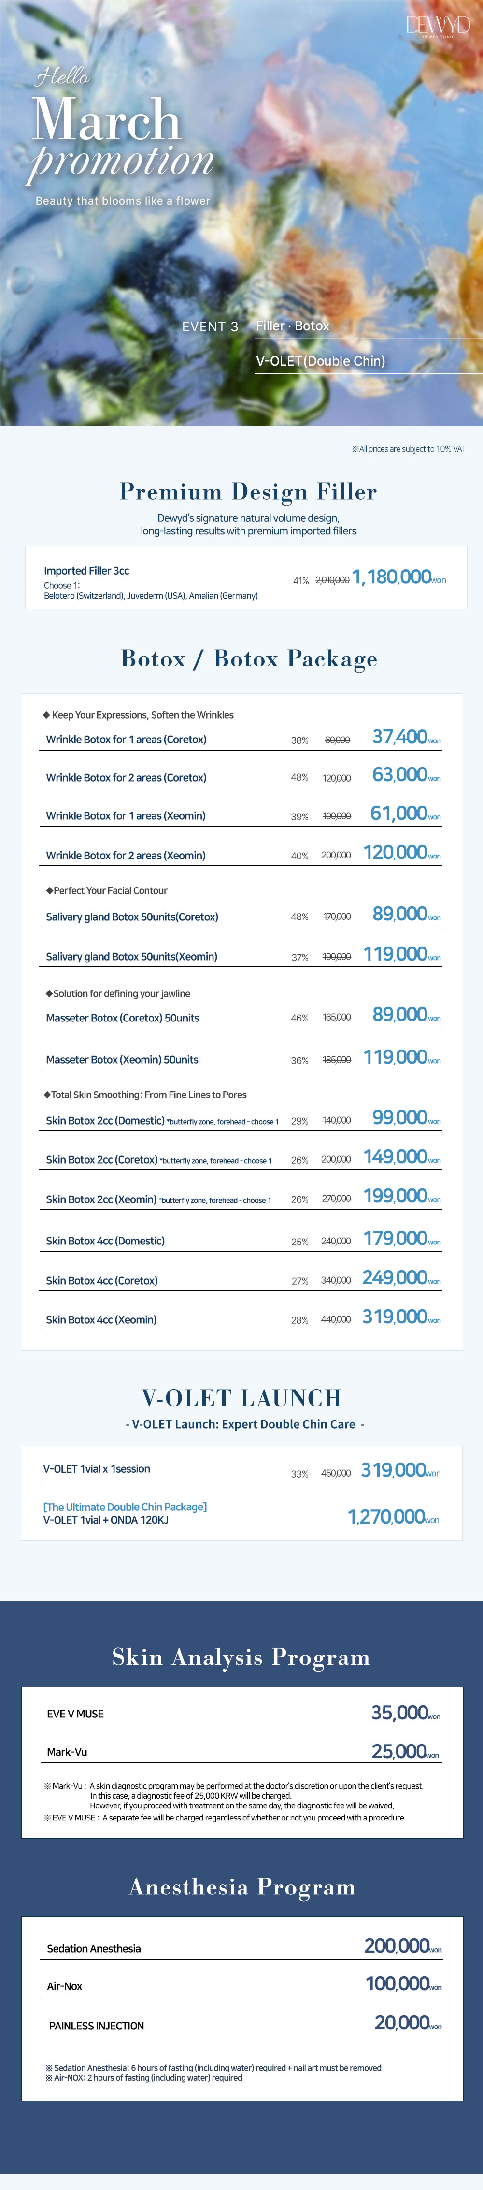Select the Air-Nox anesthesia option
This screenshot has height=2190, width=483.
pos(65,1987)
